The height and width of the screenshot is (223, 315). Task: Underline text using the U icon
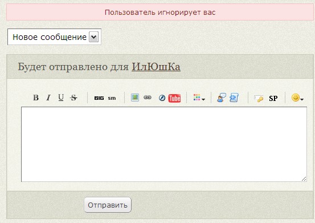pos(61,98)
